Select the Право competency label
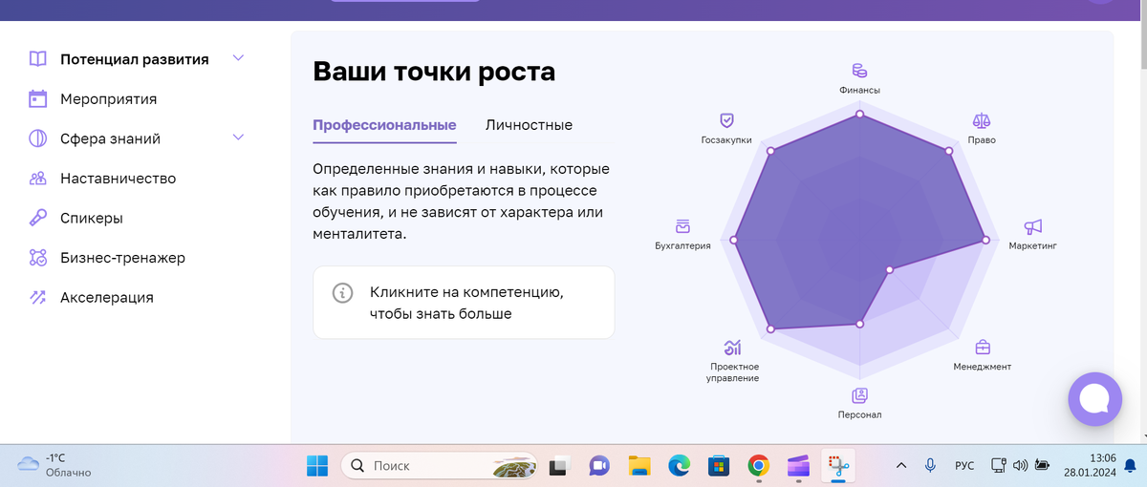 click(982, 139)
